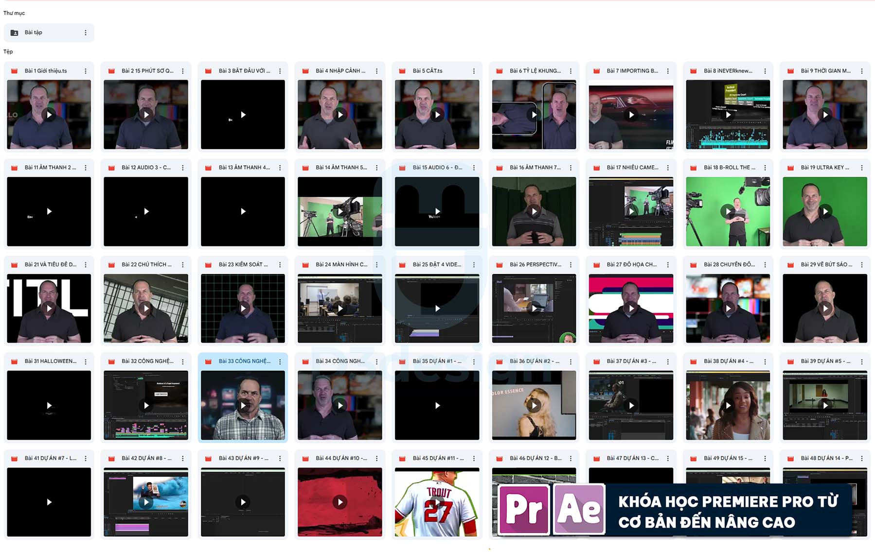Open three-dot menu for Bài 6 TỶ LỆ KHUNG
This screenshot has height=552, width=875.
coord(571,71)
